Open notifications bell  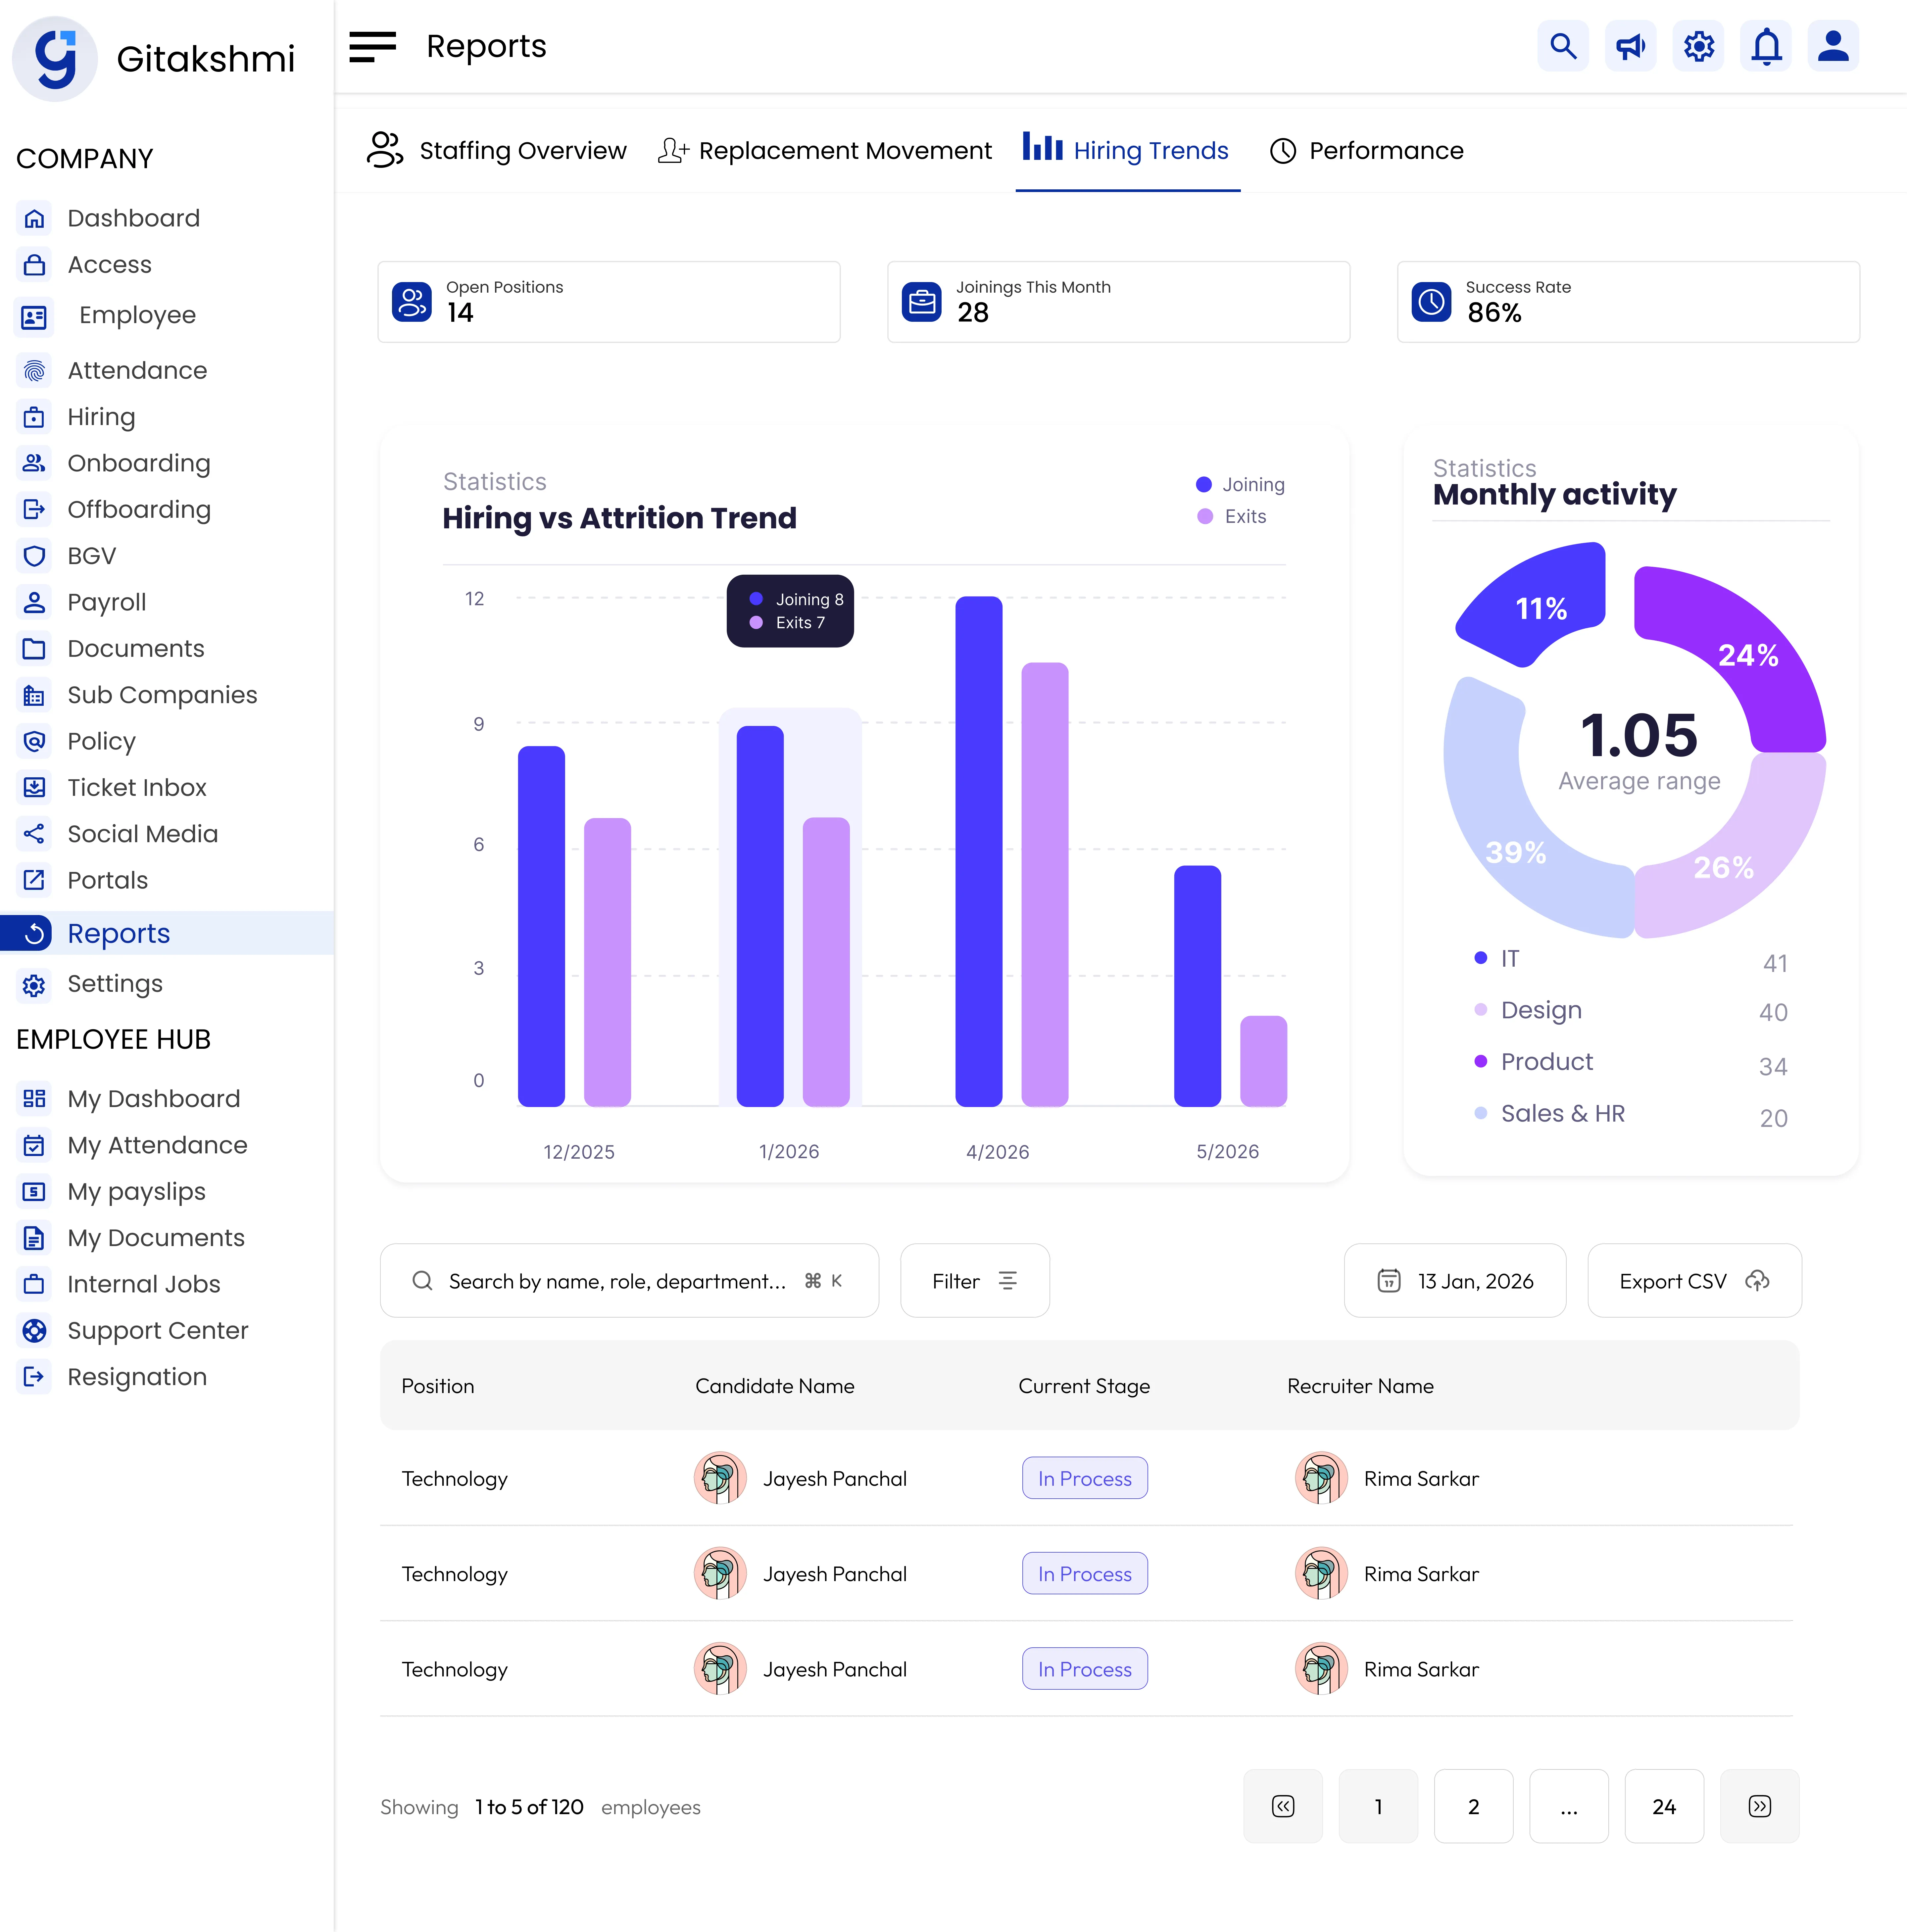(x=1766, y=46)
